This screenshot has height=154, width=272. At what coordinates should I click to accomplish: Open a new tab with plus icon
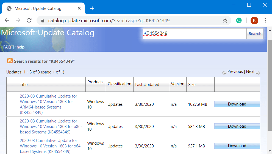(x=92, y=8)
